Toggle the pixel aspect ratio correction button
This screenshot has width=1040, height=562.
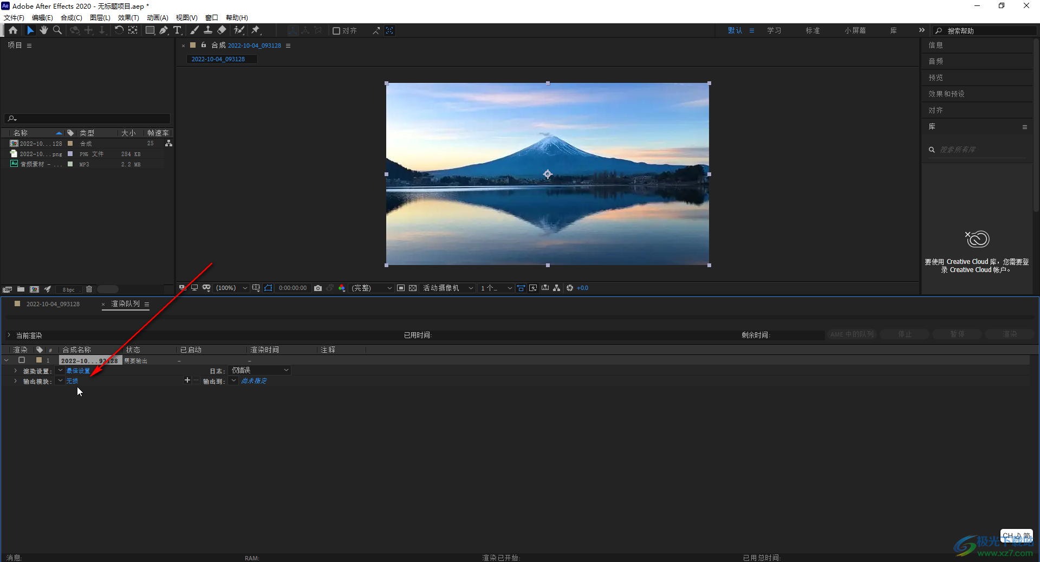tap(521, 288)
